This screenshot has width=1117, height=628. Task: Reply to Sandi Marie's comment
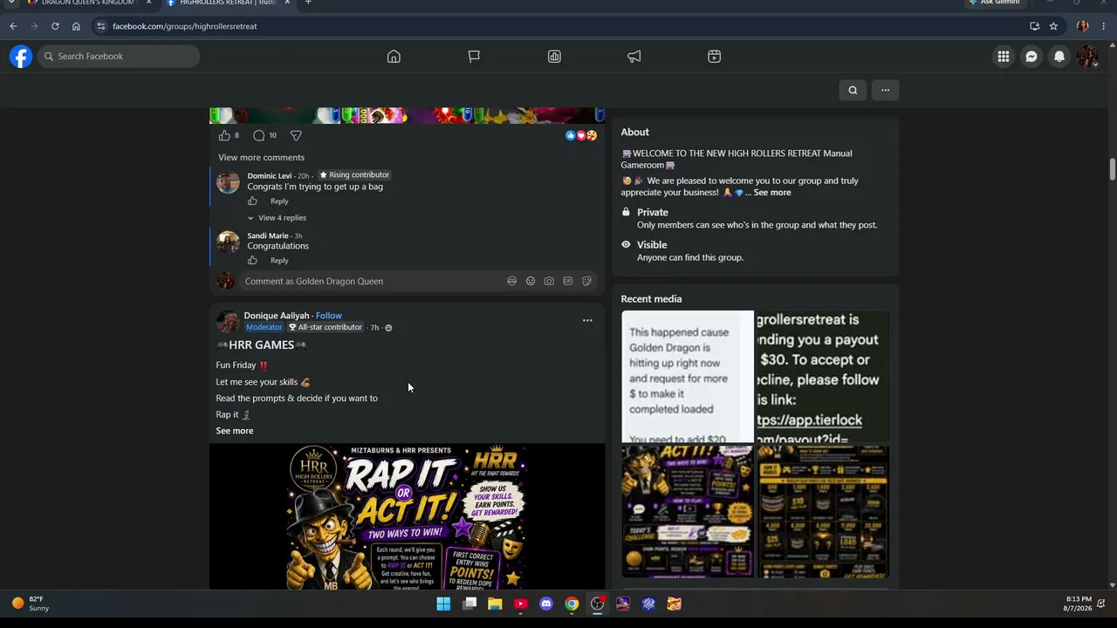point(279,261)
